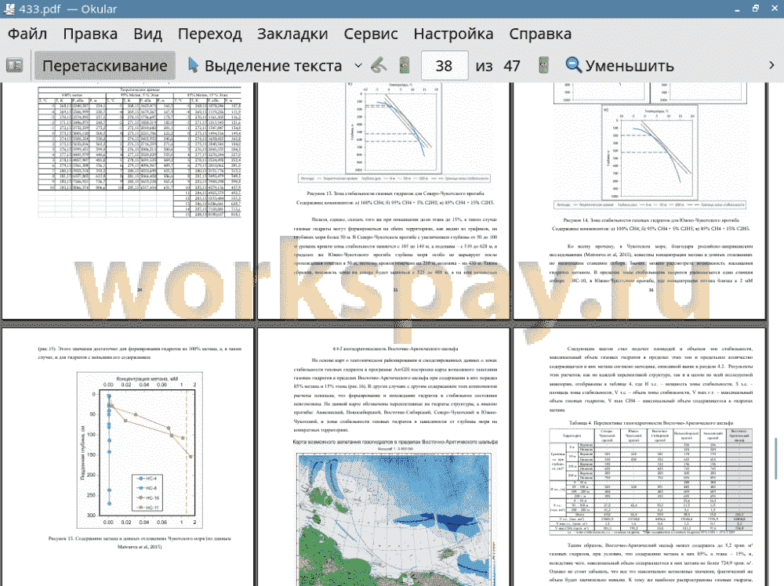The width and height of the screenshot is (784, 586).
Task: Click the rotate/back arrow toolbar icon
Action: [379, 66]
